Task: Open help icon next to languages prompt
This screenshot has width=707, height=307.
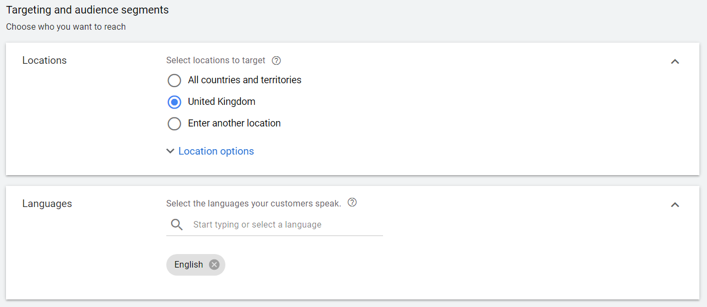Action: (x=352, y=203)
